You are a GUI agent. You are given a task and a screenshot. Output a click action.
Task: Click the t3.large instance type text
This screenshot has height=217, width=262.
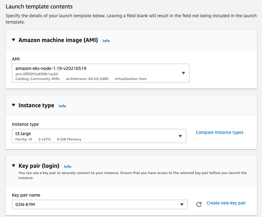[x=23, y=134]
